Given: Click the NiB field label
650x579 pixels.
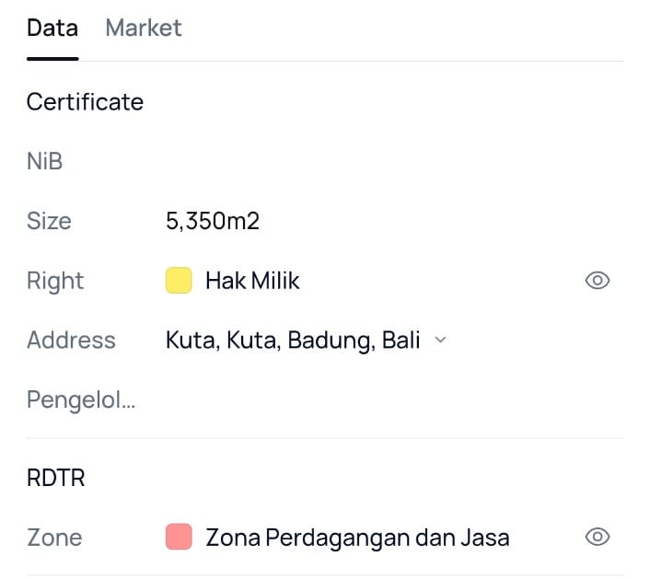Looking at the screenshot, I should pyautogui.click(x=44, y=162).
